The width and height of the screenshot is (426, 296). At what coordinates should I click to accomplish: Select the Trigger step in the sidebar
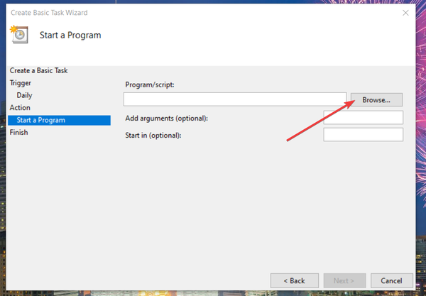click(20, 83)
